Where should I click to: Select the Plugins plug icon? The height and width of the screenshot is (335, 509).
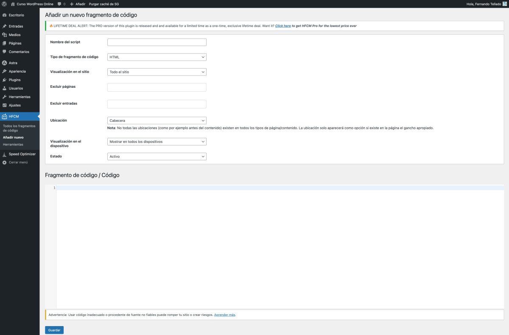pos(5,79)
